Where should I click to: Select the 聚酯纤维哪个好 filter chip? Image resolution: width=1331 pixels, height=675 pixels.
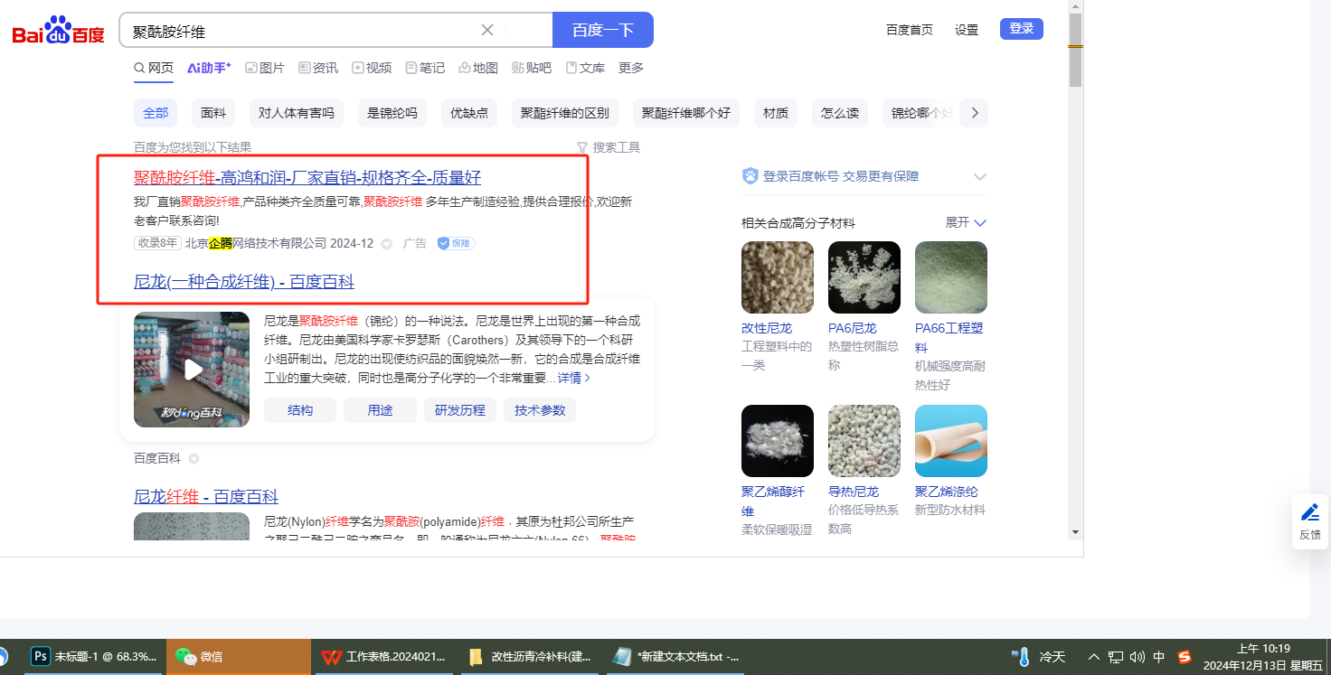[686, 113]
